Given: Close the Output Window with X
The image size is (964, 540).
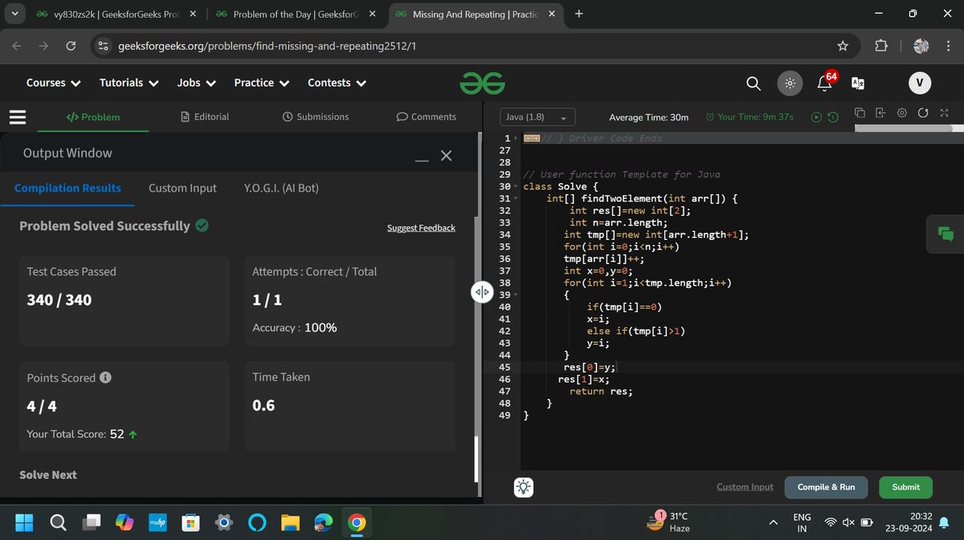Looking at the screenshot, I should pos(446,155).
